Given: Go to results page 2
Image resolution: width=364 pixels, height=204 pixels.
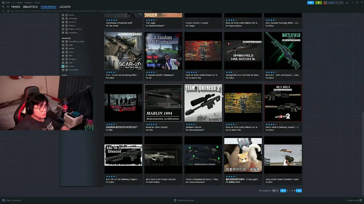Looking at the screenshot, I should pyautogui.click(x=290, y=191).
